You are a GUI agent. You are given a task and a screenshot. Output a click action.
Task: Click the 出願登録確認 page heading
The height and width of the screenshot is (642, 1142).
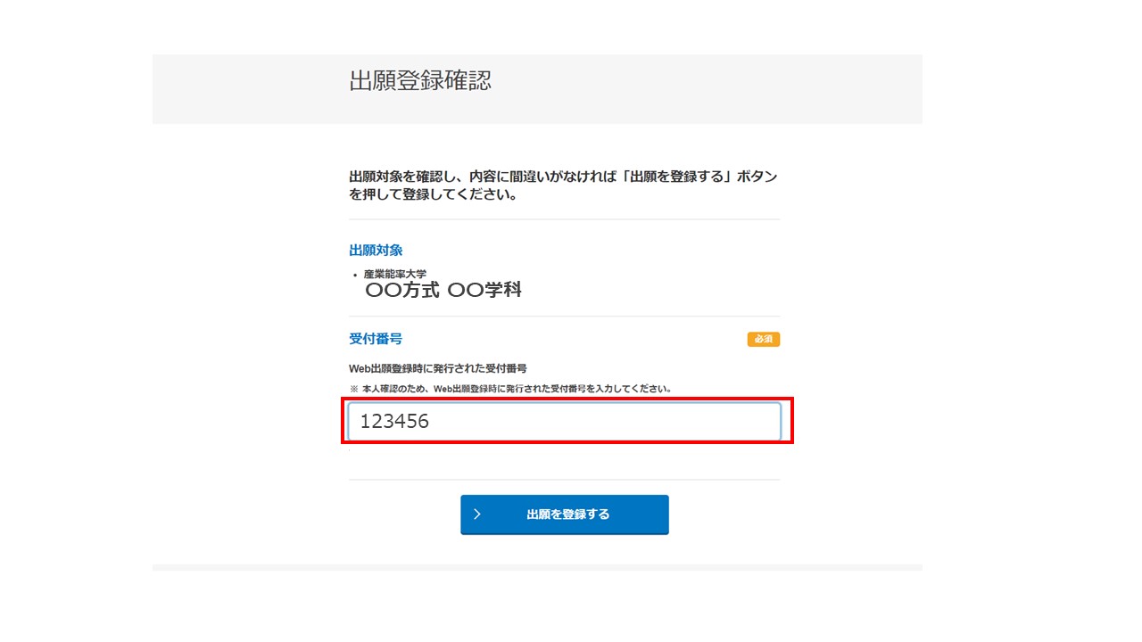420,81
